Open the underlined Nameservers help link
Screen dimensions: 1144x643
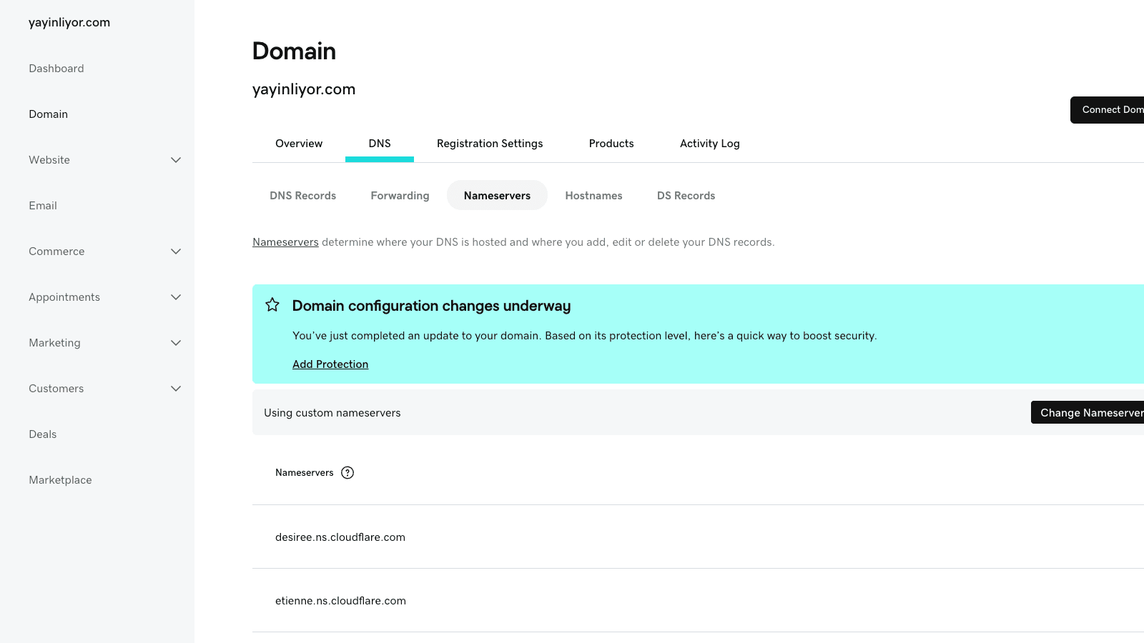285,242
